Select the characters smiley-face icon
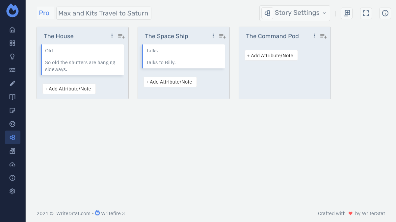Image resolution: width=396 pixels, height=222 pixels. [12, 124]
